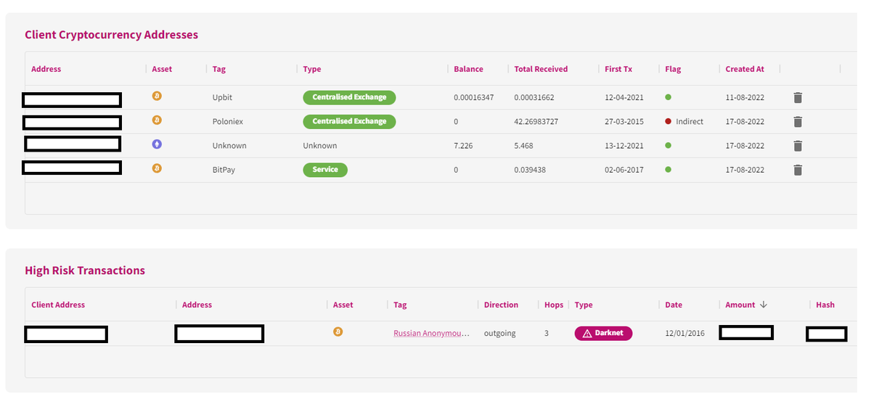Sort by Total Received column header
The height and width of the screenshot is (404, 871).
pyautogui.click(x=541, y=69)
